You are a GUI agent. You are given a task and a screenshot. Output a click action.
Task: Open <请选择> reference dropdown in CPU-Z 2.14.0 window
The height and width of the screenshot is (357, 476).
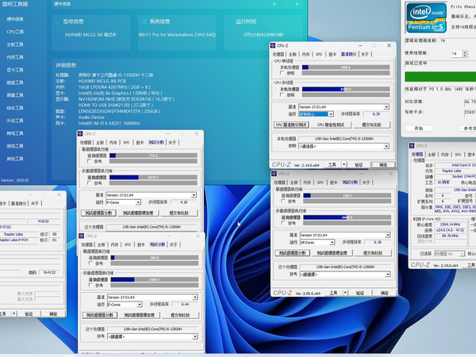coord(344,146)
